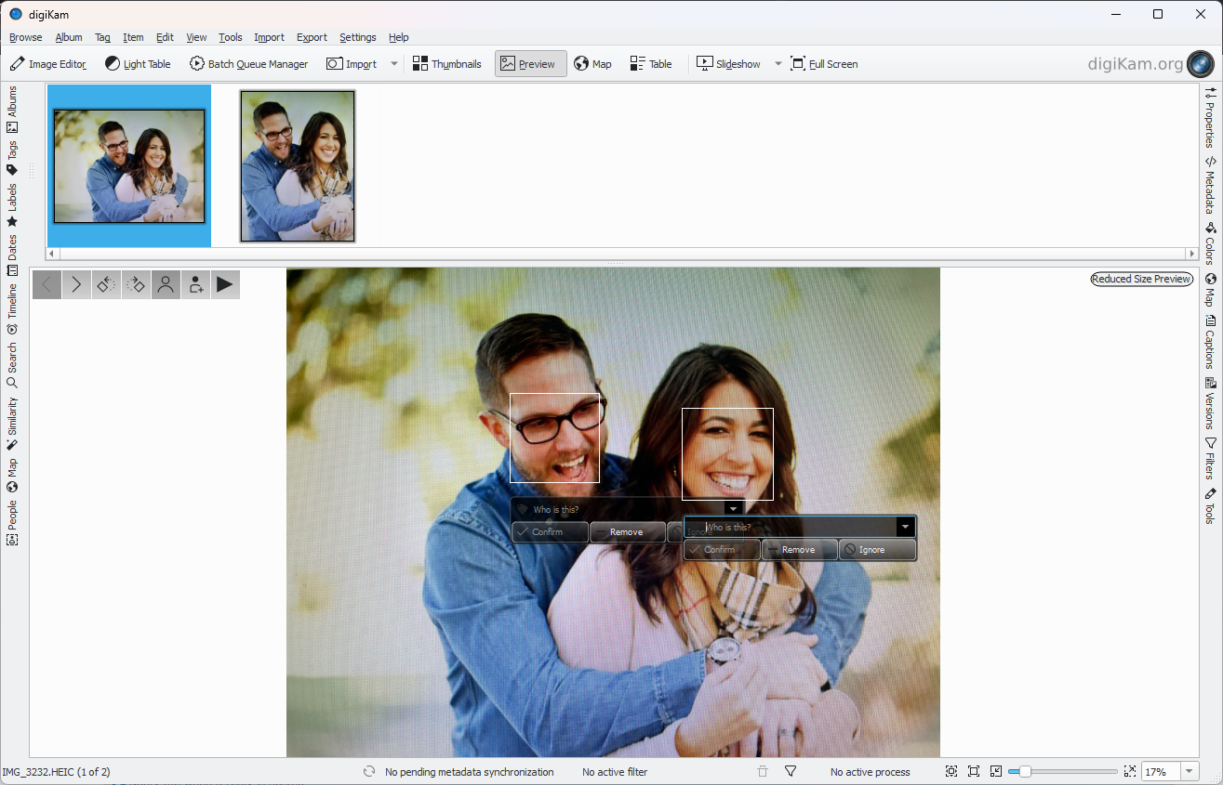
Task: Launch the Batch Queue Manager
Action: 248,64
